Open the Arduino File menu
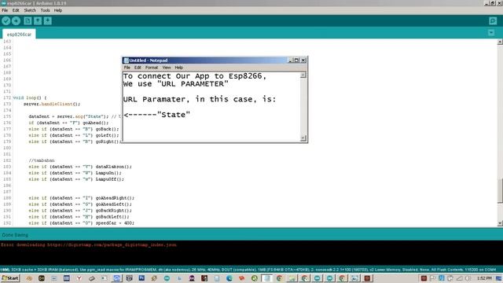Viewport: 503px width, 283px height. (x=5, y=10)
